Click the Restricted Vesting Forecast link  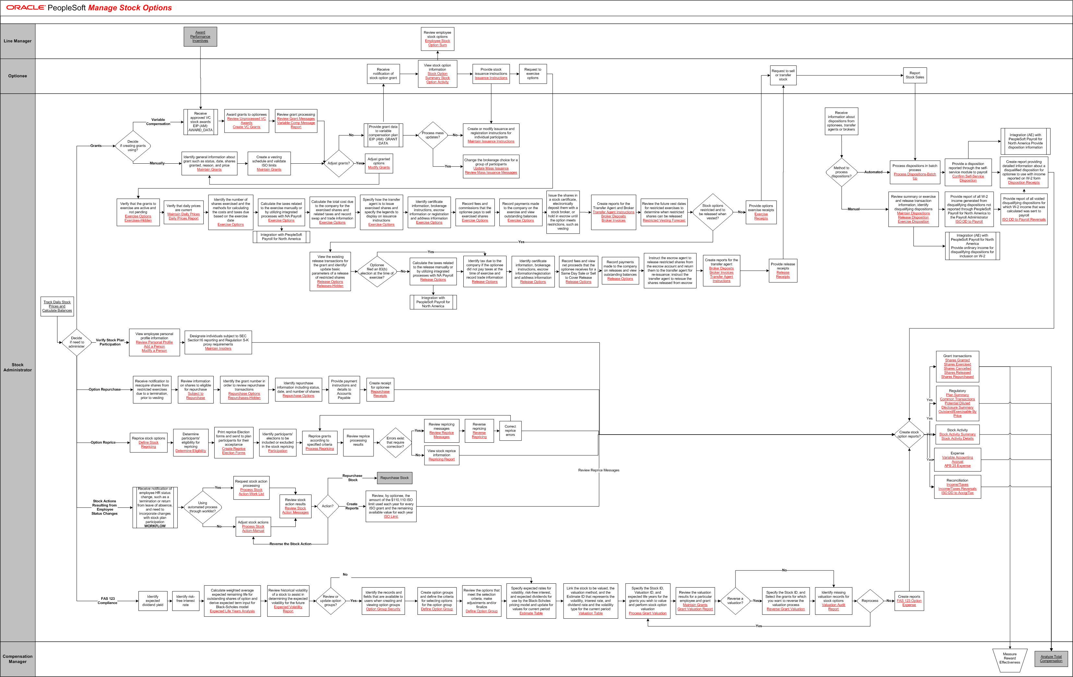point(663,220)
